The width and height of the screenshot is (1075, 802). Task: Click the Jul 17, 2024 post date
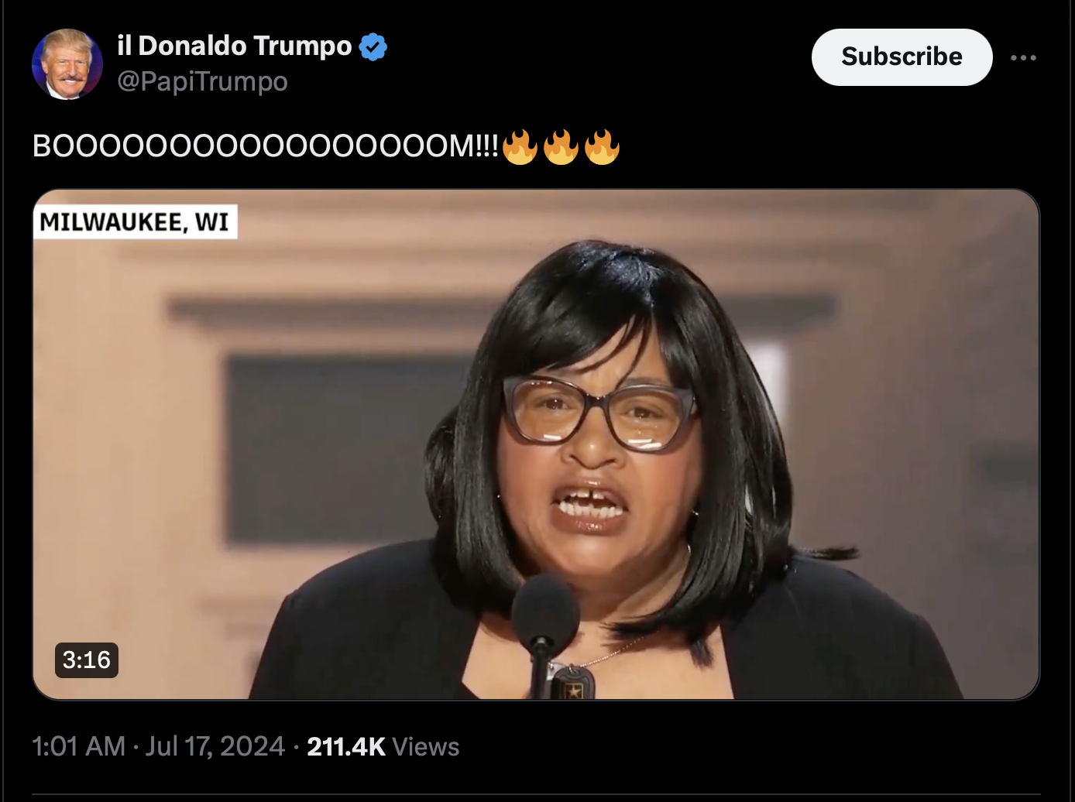(x=215, y=746)
